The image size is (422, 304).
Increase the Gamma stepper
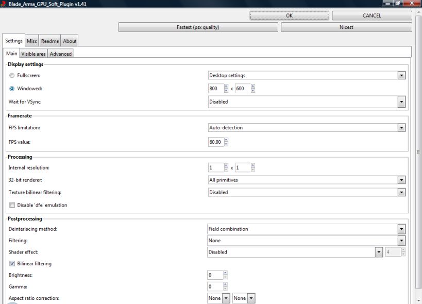[x=225, y=284]
